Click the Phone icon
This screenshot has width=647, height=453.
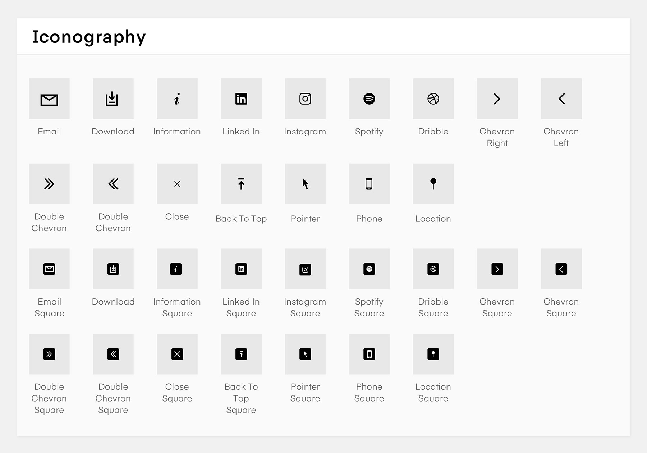pos(369,184)
